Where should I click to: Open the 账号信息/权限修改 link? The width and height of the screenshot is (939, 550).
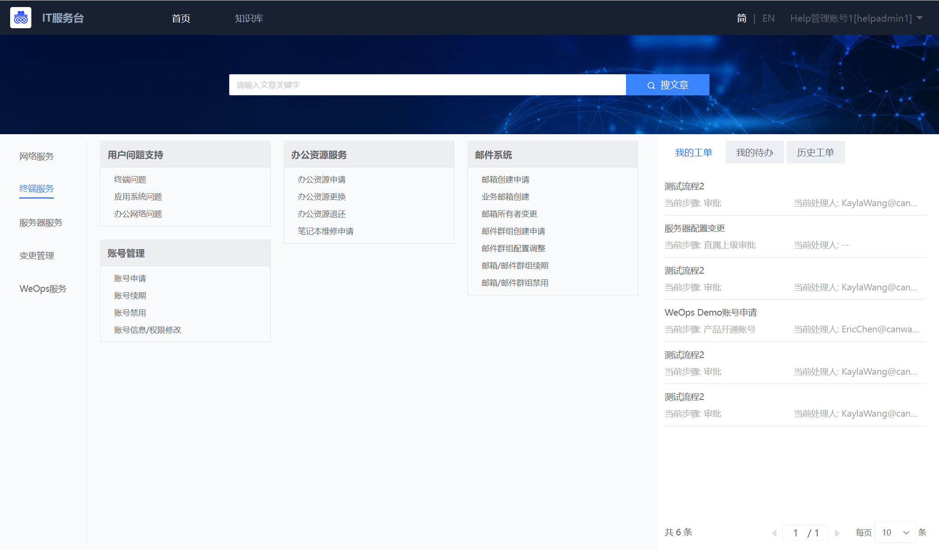click(147, 330)
